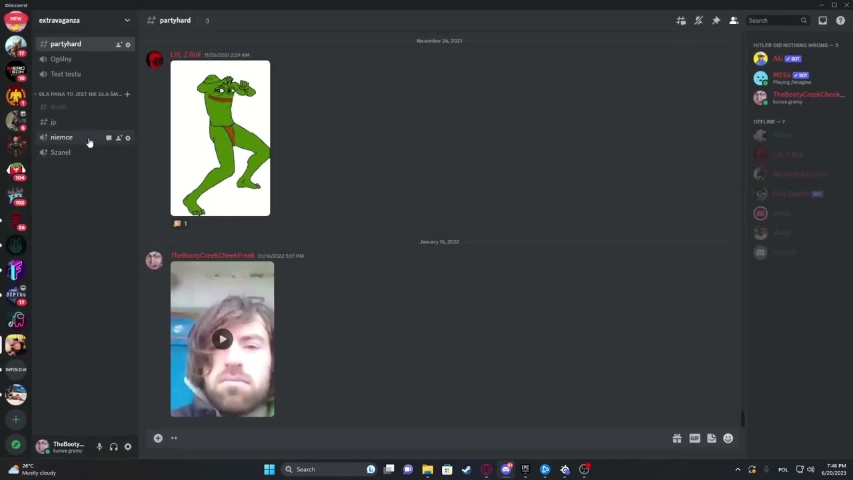Deafen with the headphones icon

(113, 447)
